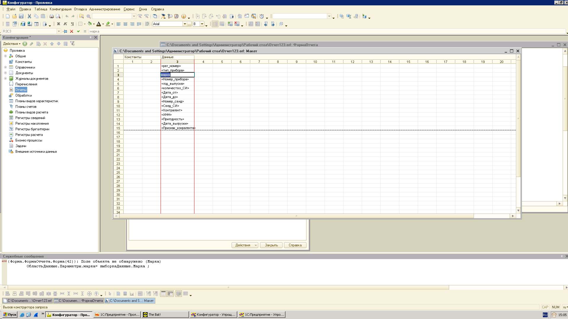Select the <Контрагент> cell
Image resolution: width=568 pixels, height=319 pixels.
[x=177, y=110]
